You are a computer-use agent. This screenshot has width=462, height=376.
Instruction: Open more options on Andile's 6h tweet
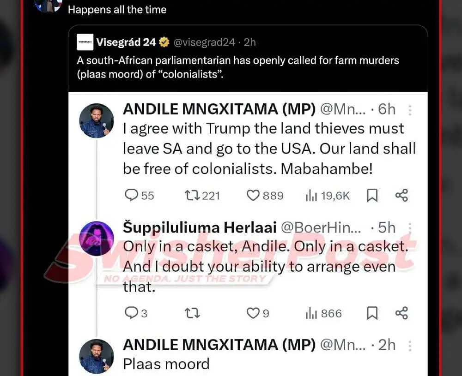(x=410, y=109)
